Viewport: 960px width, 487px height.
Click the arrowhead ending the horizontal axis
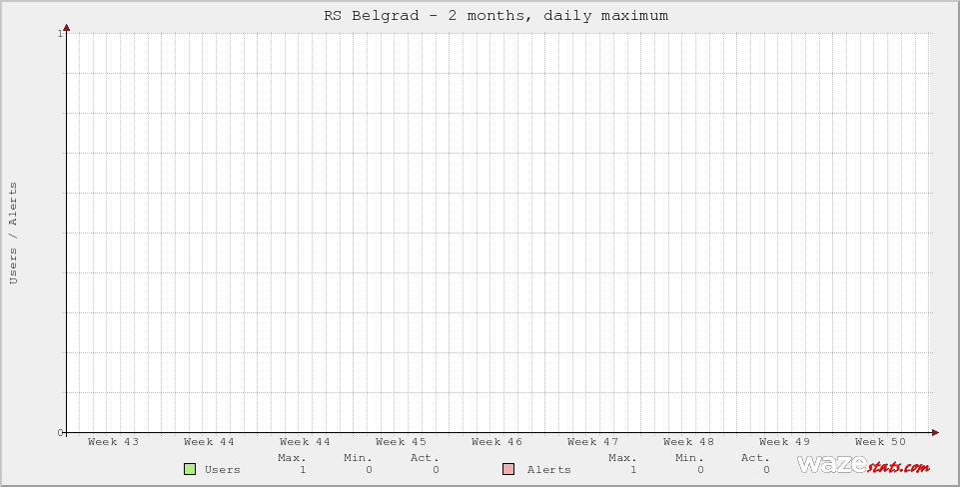point(935,432)
